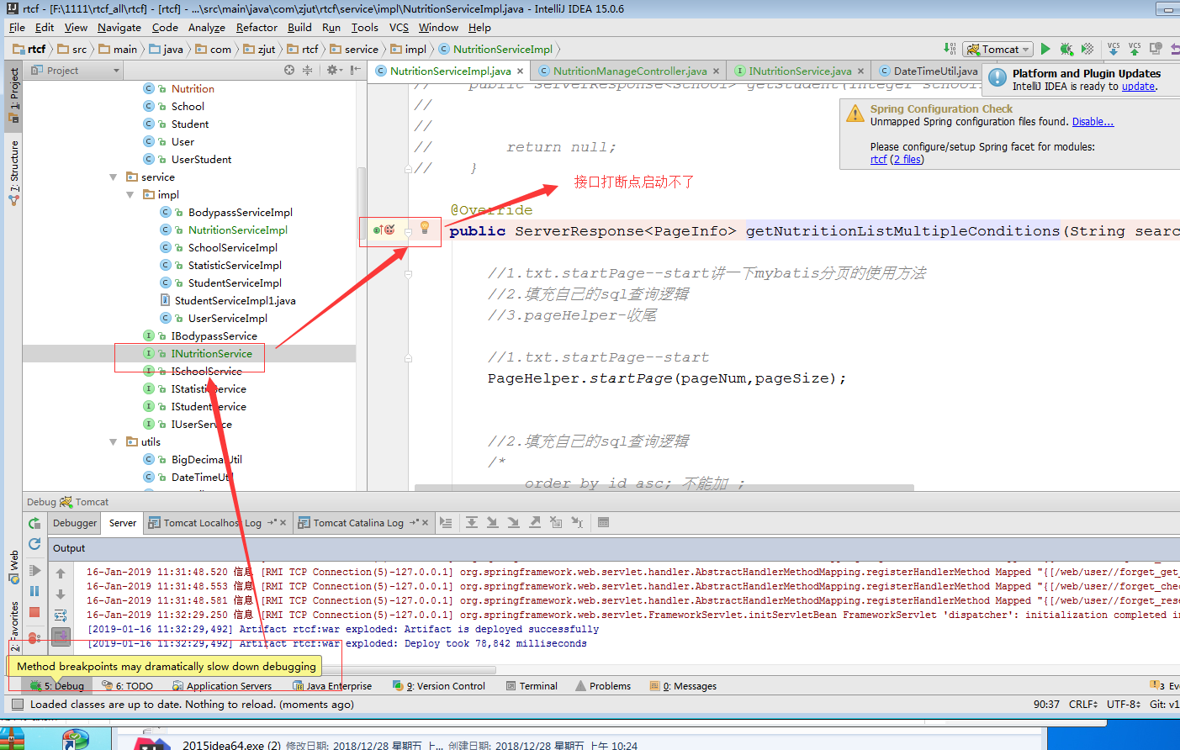Click the horizontal scrollbar under the editor
This screenshot has height=750, width=1180.
click(664, 488)
